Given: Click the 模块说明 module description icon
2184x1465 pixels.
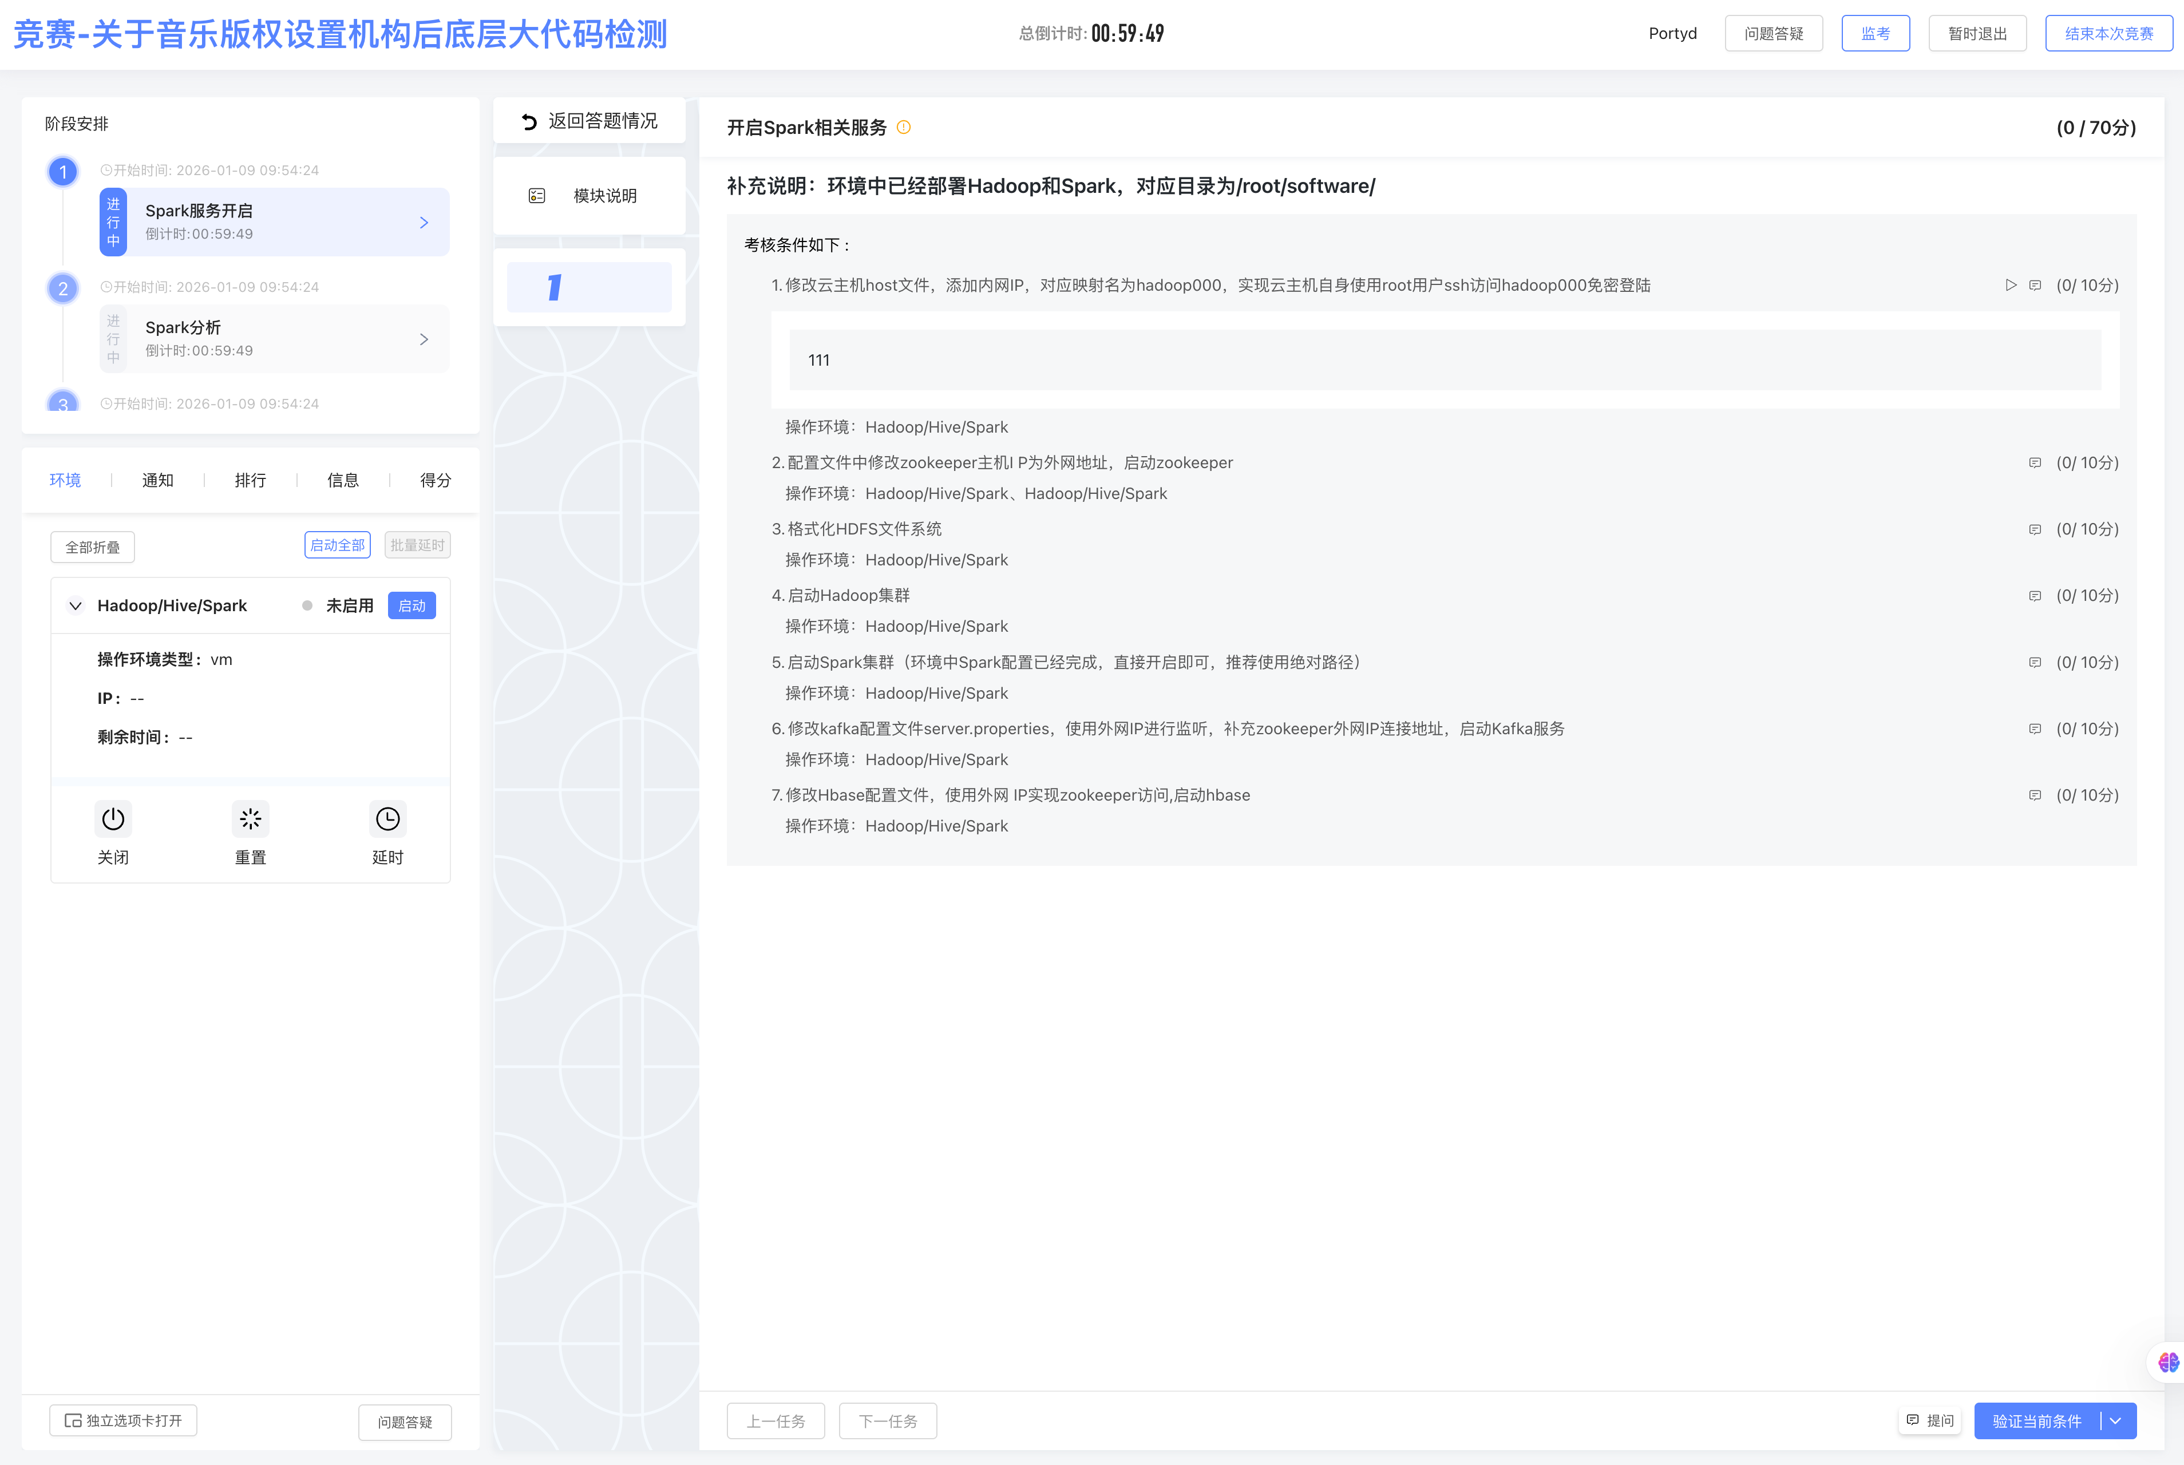Looking at the screenshot, I should click(537, 196).
